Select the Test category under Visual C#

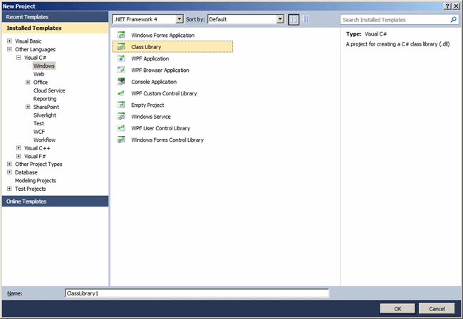pos(38,123)
